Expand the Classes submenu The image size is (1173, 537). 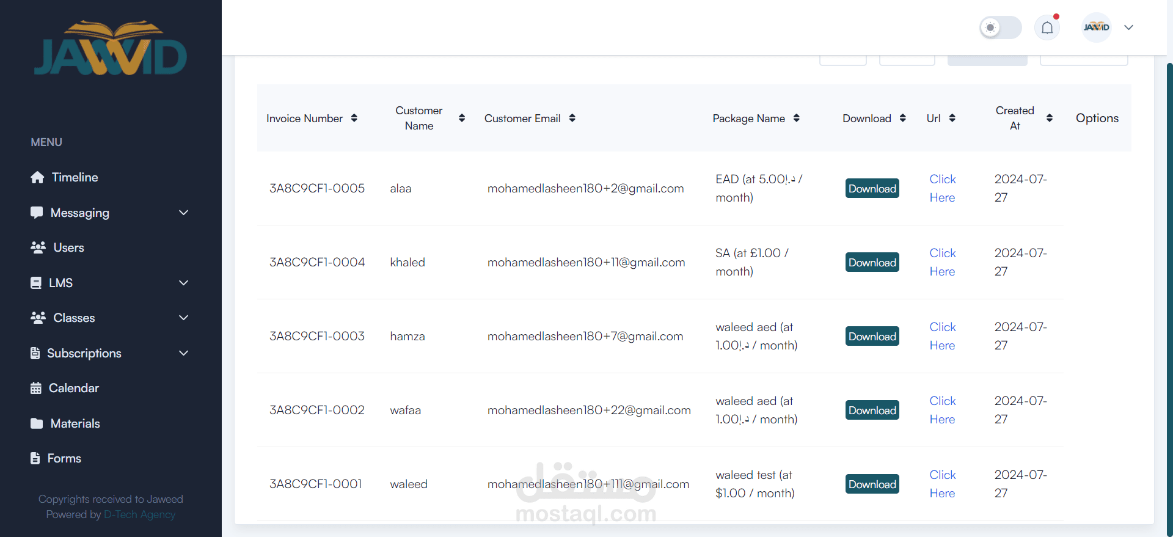pos(183,318)
